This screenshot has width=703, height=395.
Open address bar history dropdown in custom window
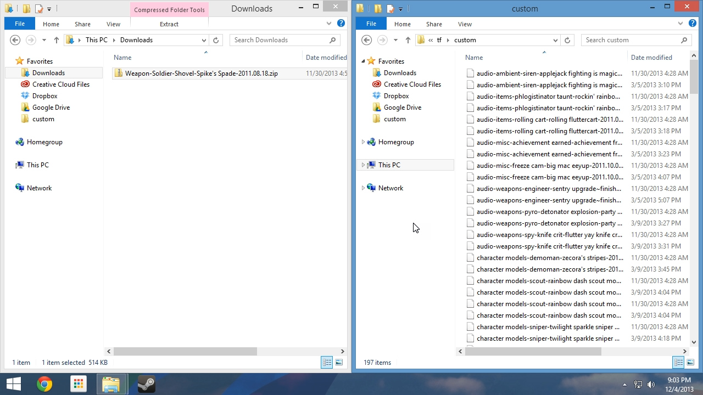tap(555, 40)
